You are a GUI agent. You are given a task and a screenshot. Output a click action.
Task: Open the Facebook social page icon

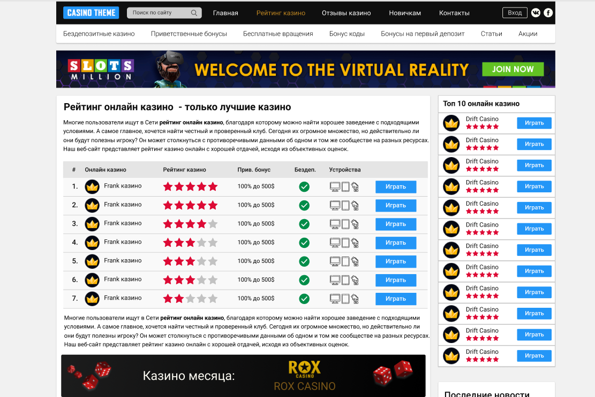click(548, 13)
